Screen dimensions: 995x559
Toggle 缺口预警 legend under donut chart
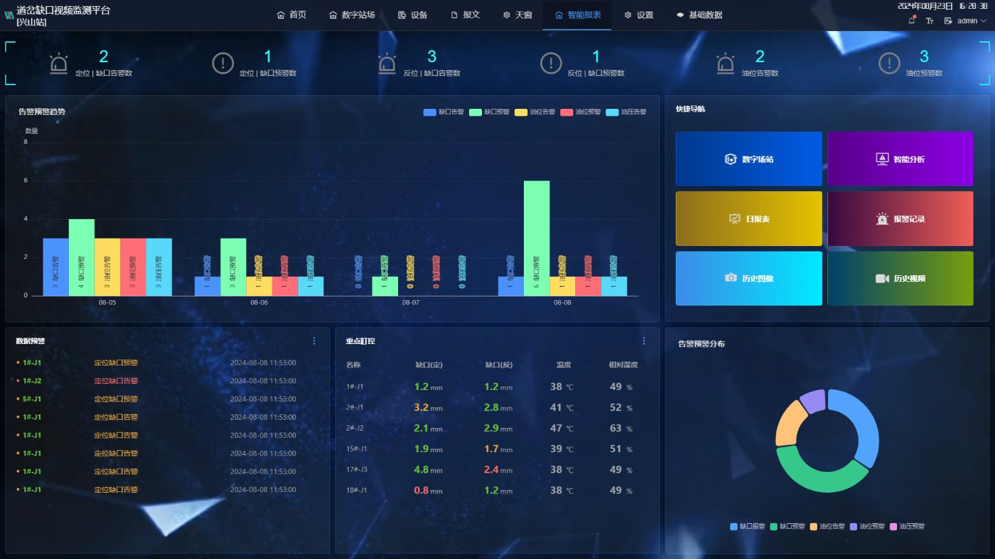coord(787,527)
